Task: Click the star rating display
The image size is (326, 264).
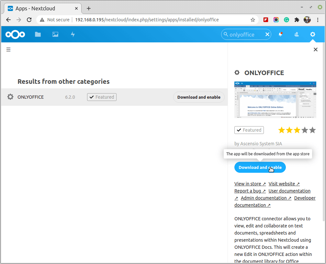Action: [297, 130]
